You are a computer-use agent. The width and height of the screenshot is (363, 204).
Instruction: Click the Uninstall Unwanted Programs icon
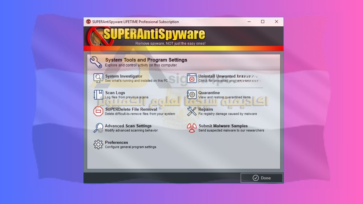coord(192,78)
